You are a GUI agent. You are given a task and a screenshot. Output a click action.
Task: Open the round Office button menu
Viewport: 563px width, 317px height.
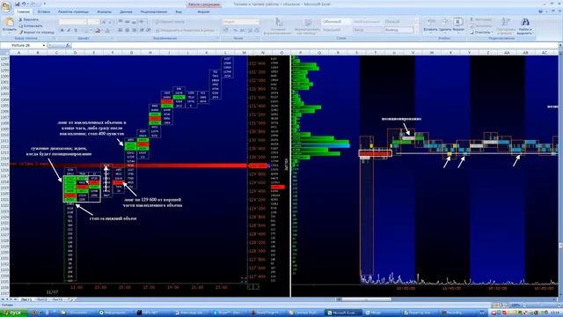click(x=6, y=7)
